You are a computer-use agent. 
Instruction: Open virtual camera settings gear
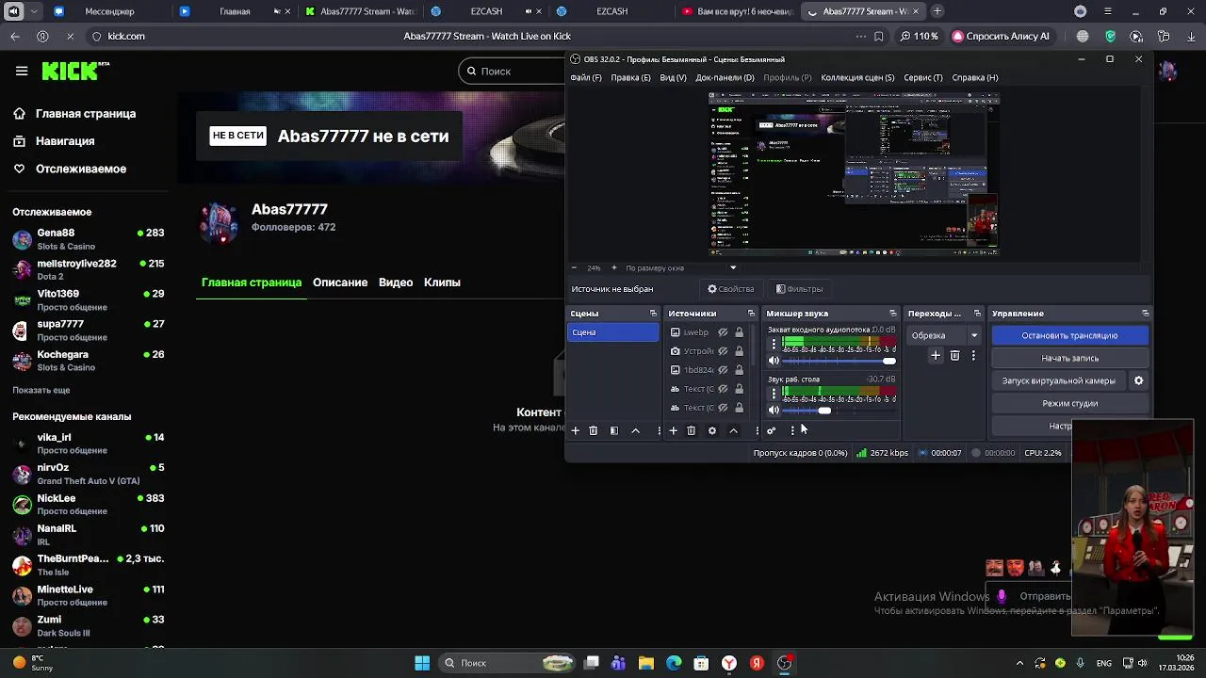click(x=1138, y=380)
